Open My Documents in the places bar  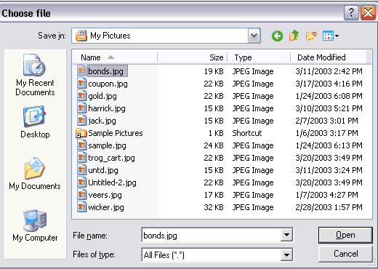coord(35,174)
